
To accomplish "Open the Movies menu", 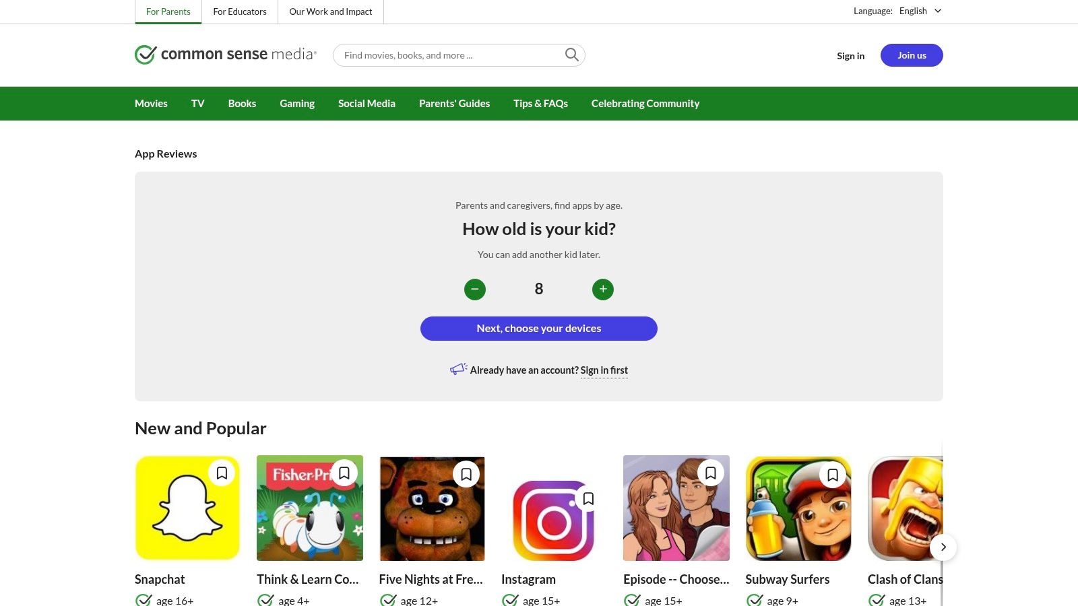I will point(151,104).
